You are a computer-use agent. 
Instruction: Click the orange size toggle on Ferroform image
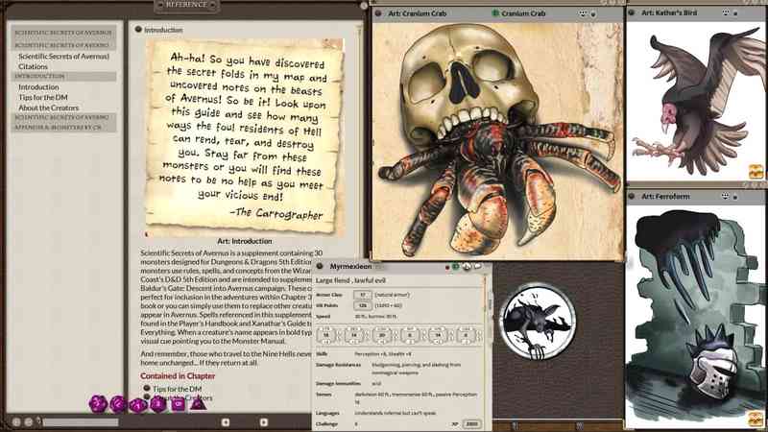click(x=756, y=419)
